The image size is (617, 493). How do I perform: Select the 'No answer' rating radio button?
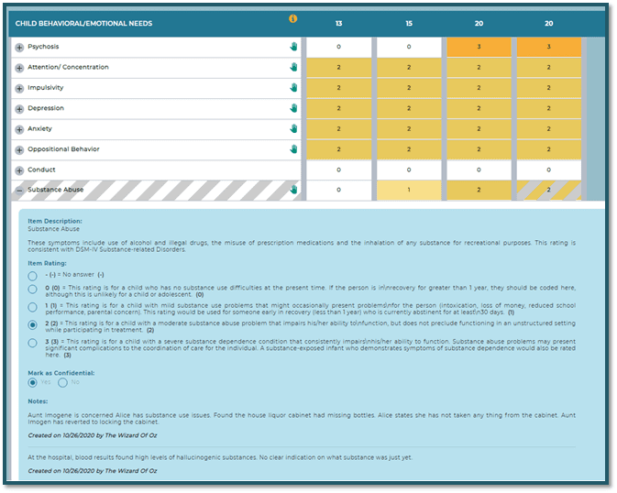pos(33,275)
